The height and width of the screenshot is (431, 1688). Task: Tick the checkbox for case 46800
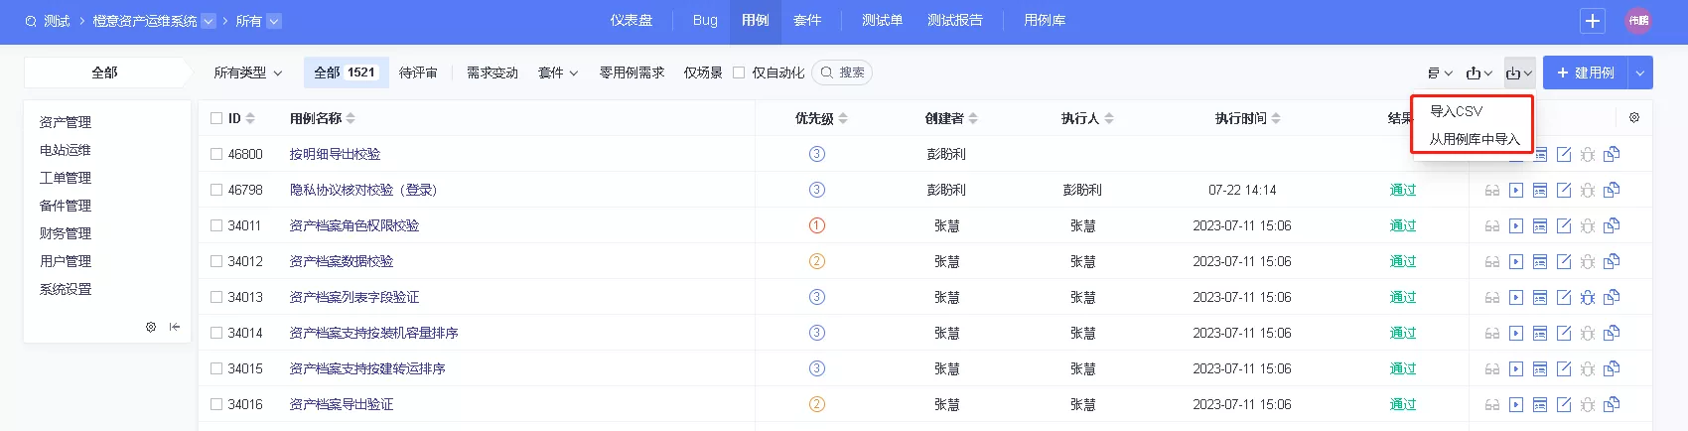click(216, 154)
